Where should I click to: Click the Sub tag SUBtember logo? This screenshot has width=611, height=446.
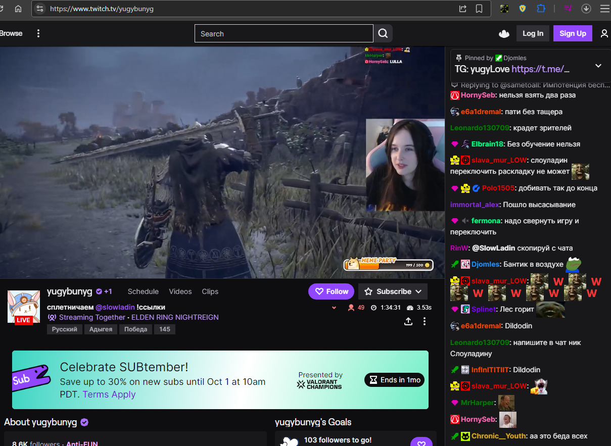[31, 378]
